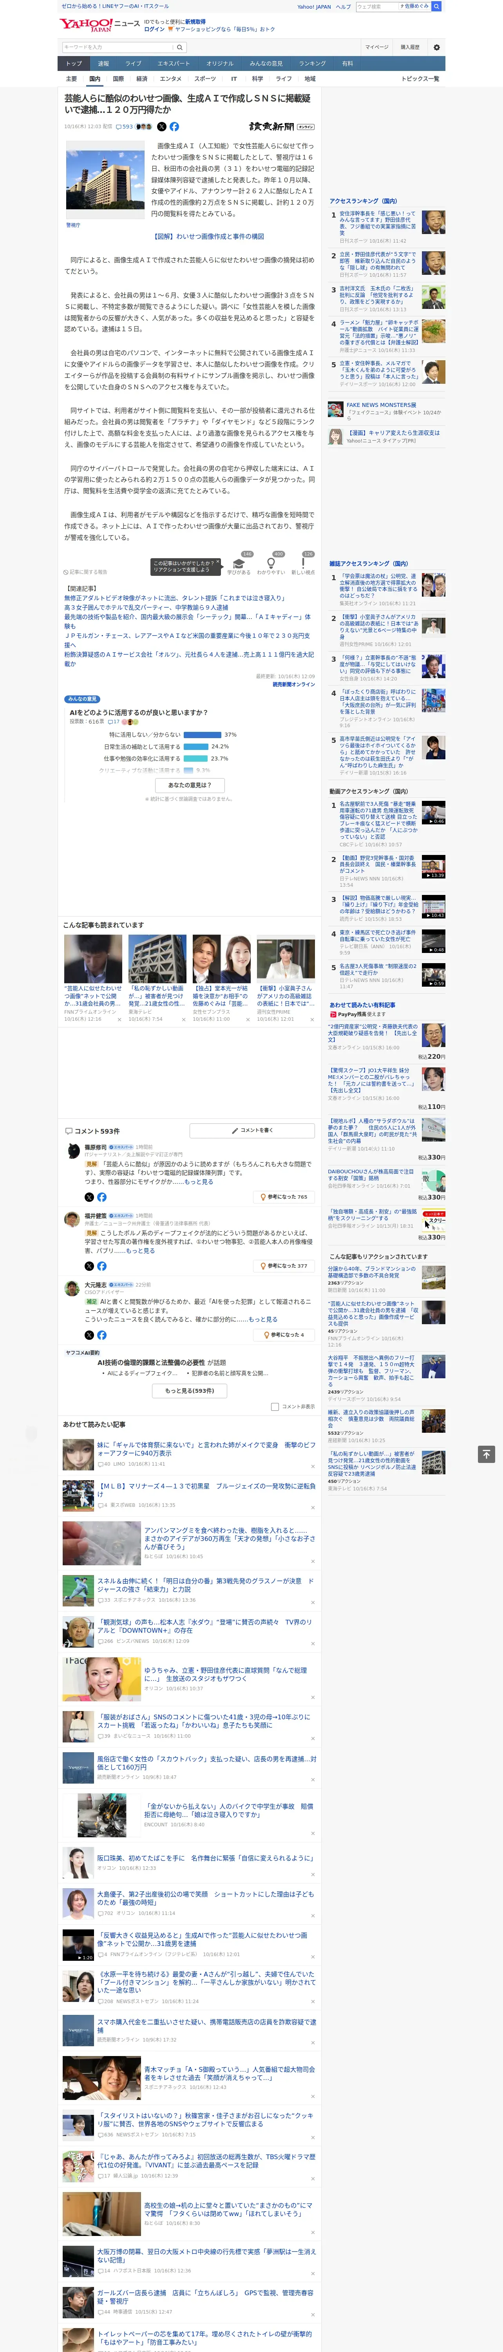Expand 福井健策's comment with もっと見る

tap(141, 1251)
